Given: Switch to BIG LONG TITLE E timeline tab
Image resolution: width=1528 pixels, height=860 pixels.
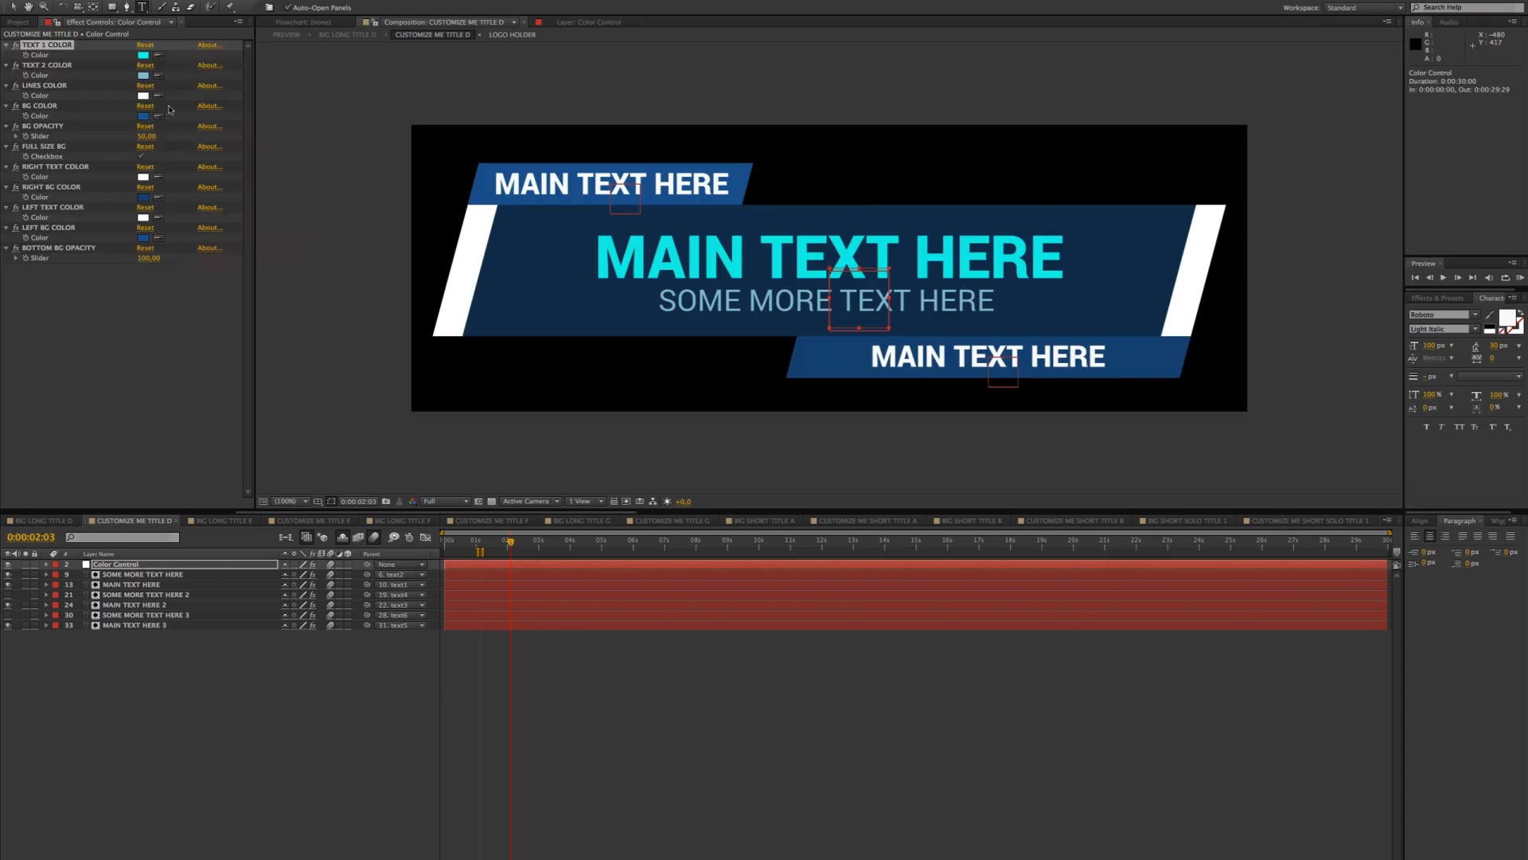Looking at the screenshot, I should point(224,521).
